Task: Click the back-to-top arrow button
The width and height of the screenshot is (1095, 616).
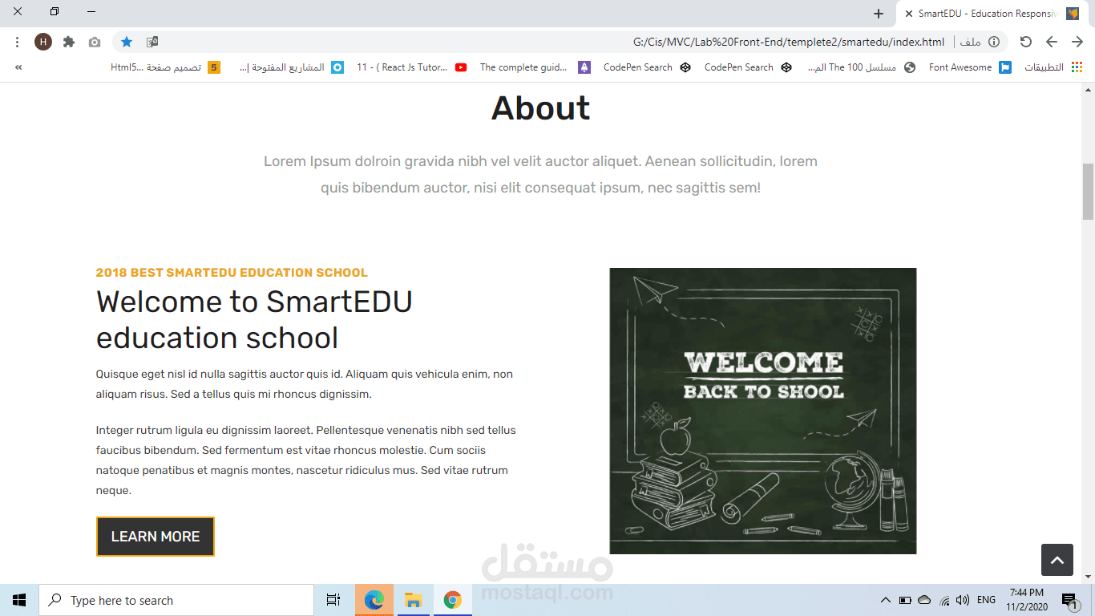Action: click(x=1057, y=560)
